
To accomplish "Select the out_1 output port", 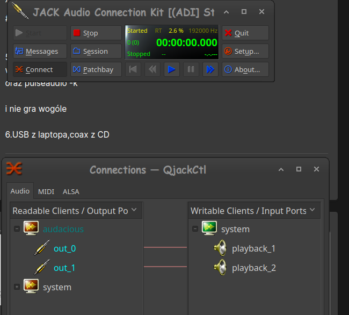I will 64,268.
